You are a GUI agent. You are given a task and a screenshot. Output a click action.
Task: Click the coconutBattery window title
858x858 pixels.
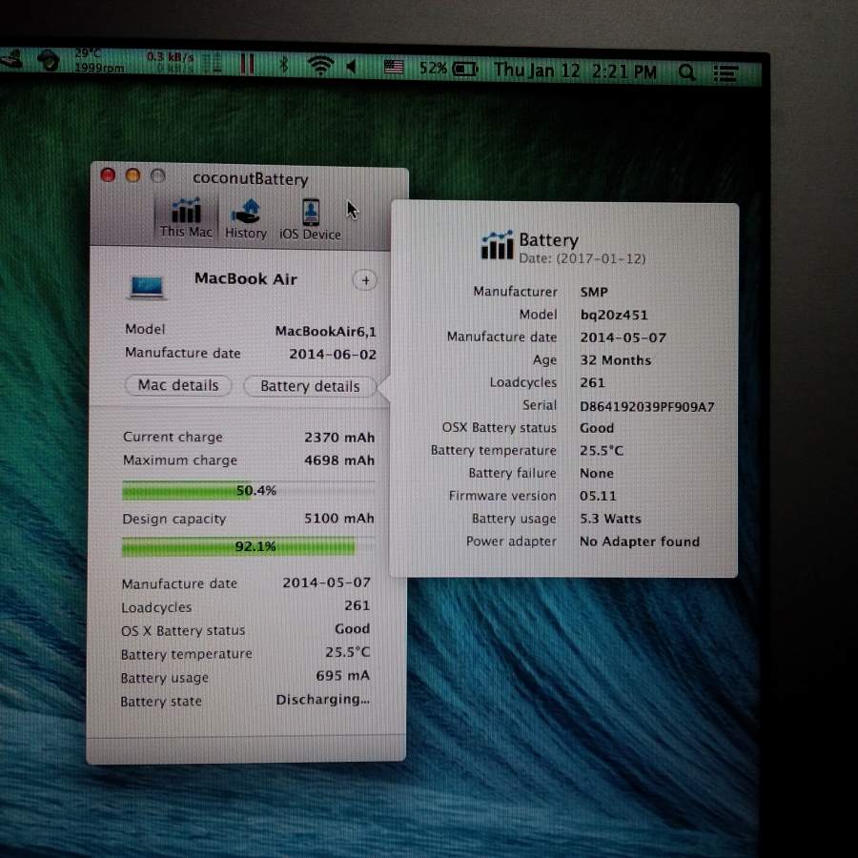pos(251,179)
